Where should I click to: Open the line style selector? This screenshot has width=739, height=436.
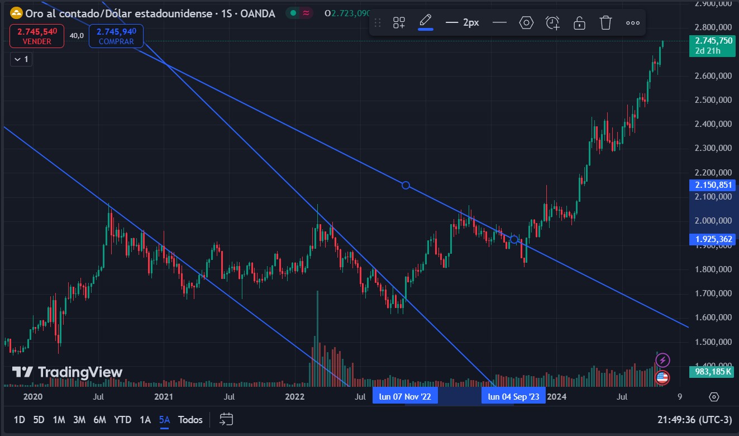tap(499, 23)
